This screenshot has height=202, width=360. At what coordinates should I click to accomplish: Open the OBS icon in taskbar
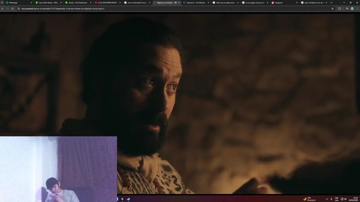coord(122,199)
